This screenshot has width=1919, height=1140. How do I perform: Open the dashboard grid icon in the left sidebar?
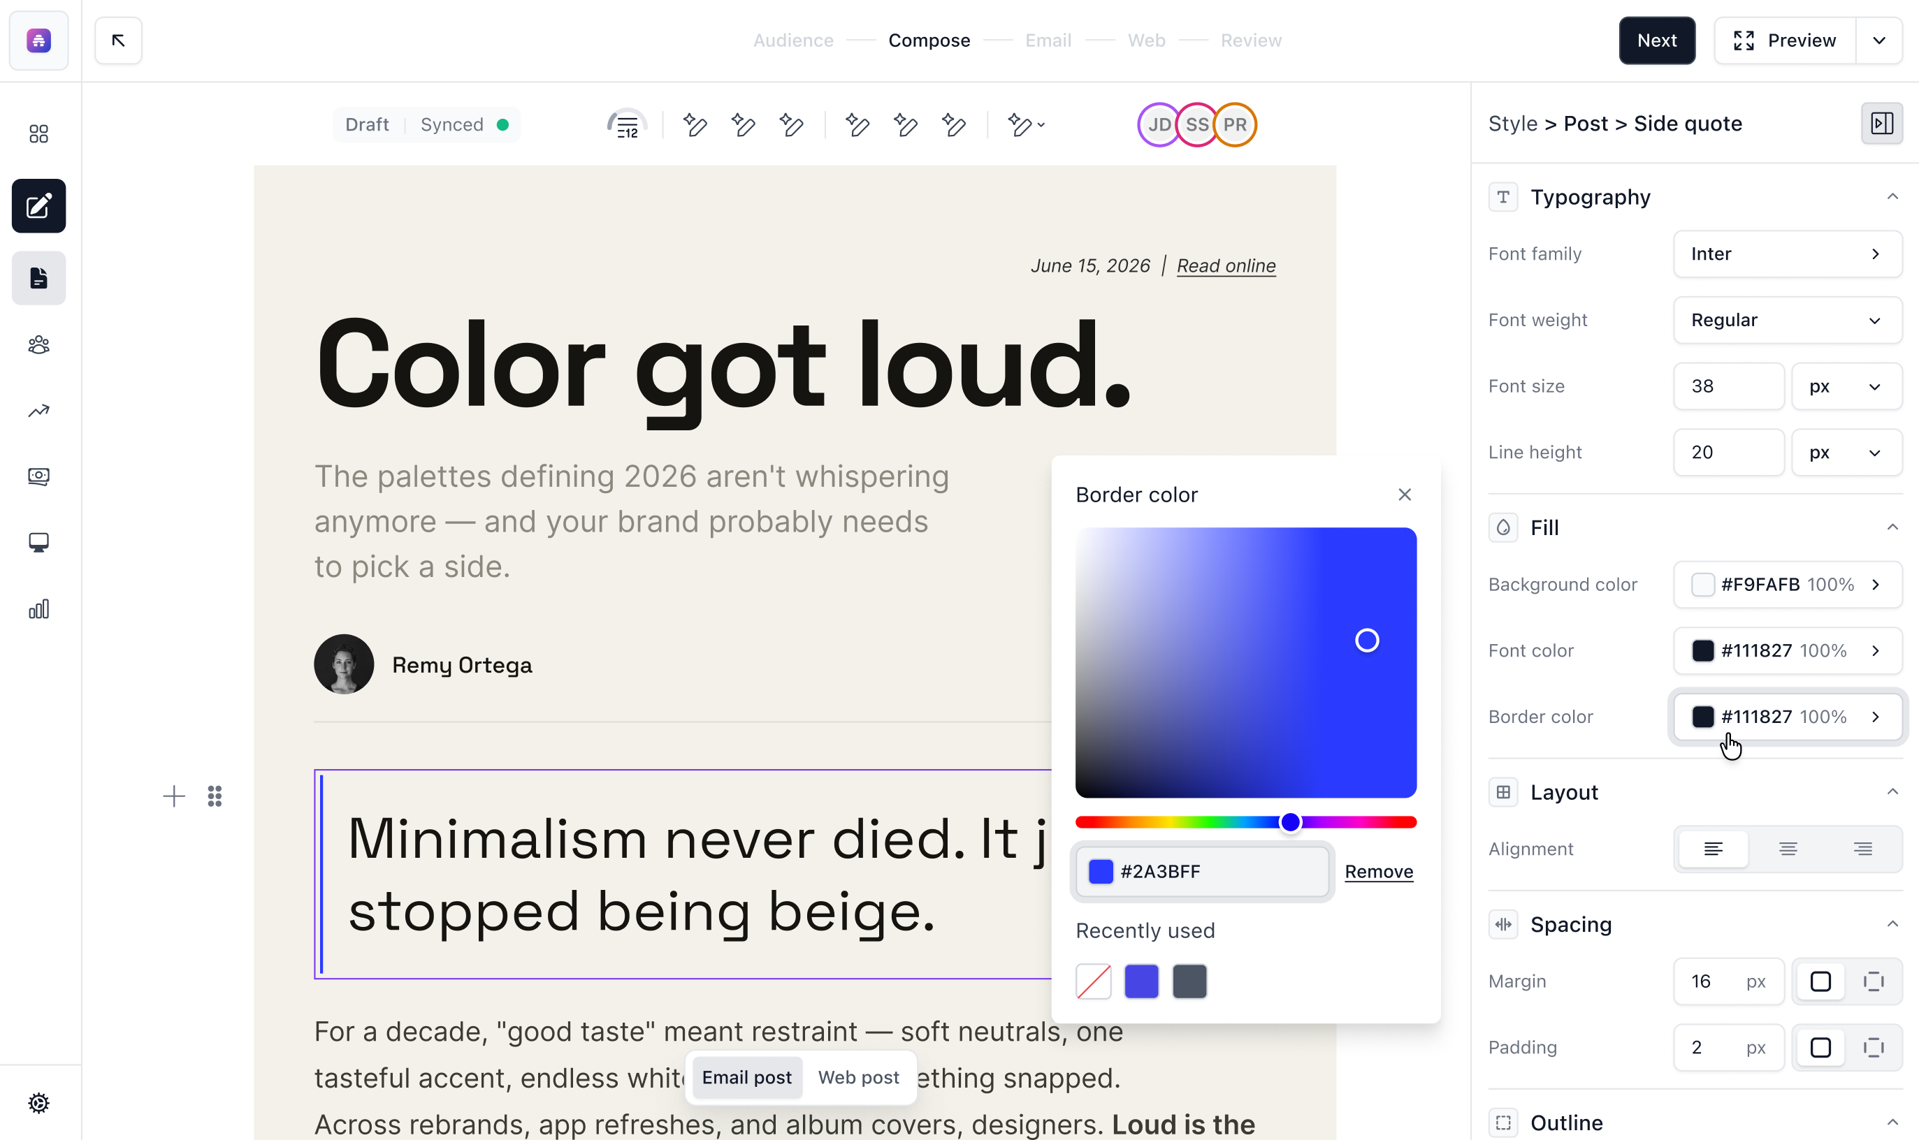pos(38,134)
